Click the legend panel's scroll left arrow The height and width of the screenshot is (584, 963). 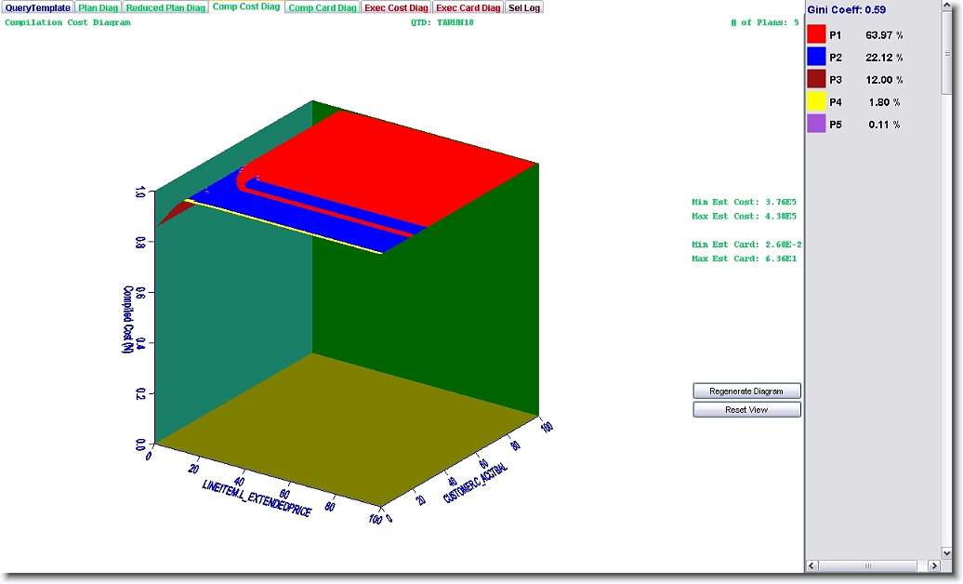tap(811, 565)
